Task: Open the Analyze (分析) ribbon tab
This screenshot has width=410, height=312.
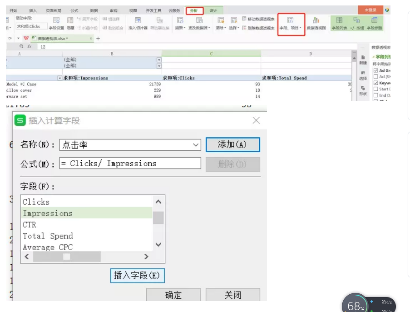Action: click(194, 10)
